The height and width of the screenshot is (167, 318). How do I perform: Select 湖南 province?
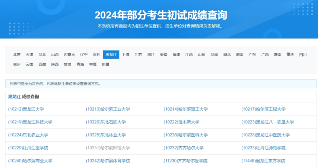click(239, 54)
